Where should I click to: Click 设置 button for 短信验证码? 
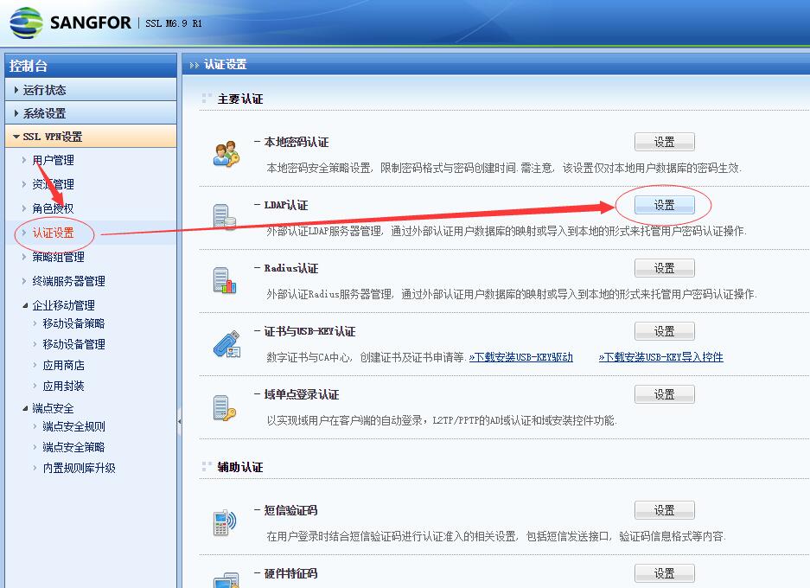pos(664,510)
